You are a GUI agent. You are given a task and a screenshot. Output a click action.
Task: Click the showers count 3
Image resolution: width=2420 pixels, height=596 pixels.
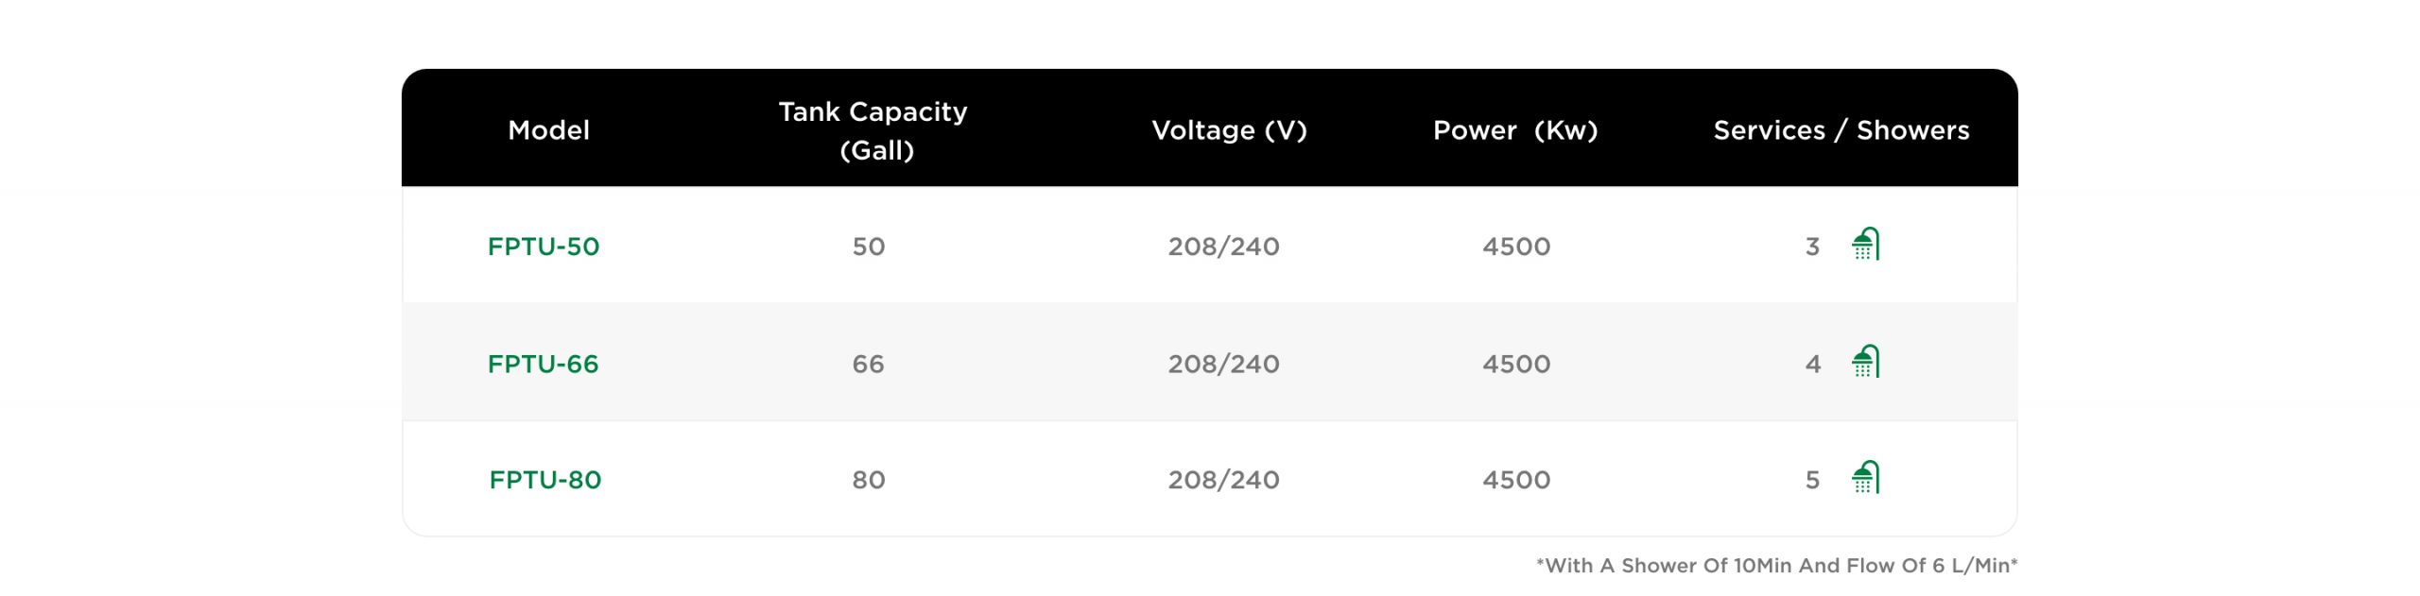(1812, 247)
